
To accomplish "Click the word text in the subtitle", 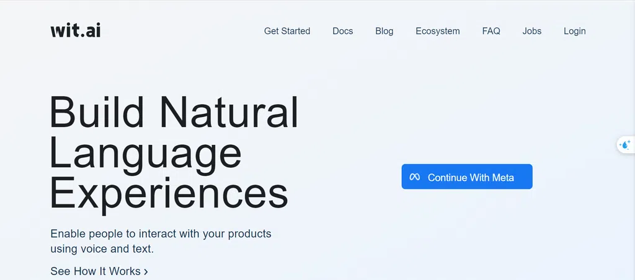I will coord(142,248).
